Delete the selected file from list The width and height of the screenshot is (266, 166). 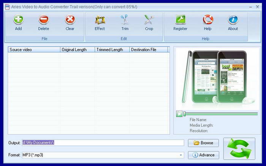tap(44, 23)
